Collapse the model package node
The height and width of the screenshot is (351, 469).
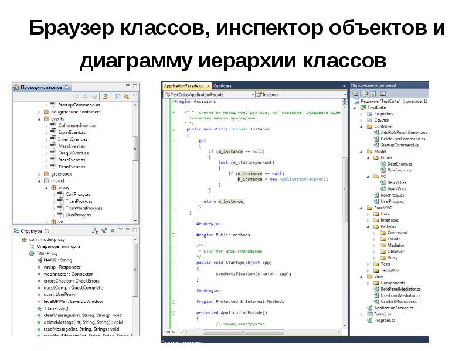pyautogui.click(x=39, y=181)
